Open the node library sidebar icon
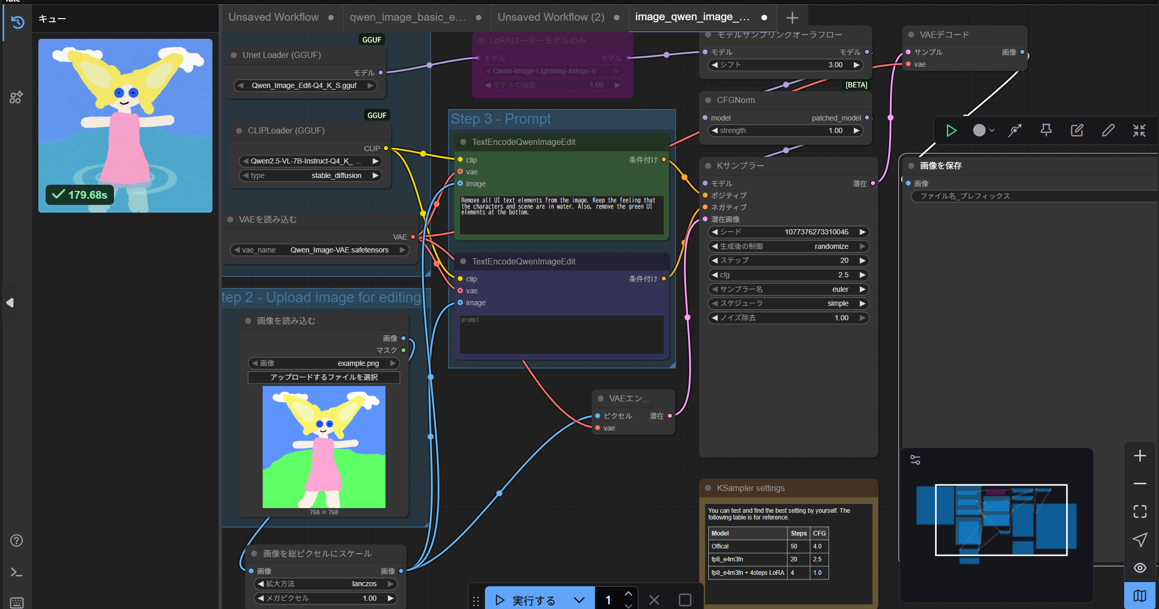The image size is (1159, 609). click(16, 97)
